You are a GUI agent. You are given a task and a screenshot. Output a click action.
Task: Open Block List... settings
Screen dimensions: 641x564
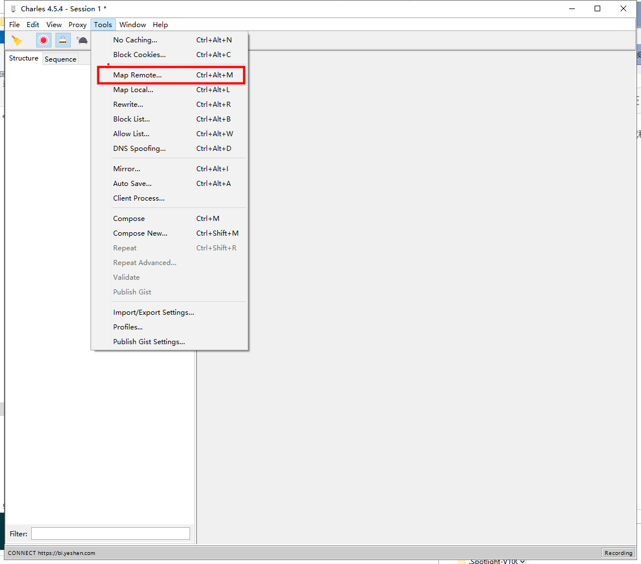tap(170, 119)
